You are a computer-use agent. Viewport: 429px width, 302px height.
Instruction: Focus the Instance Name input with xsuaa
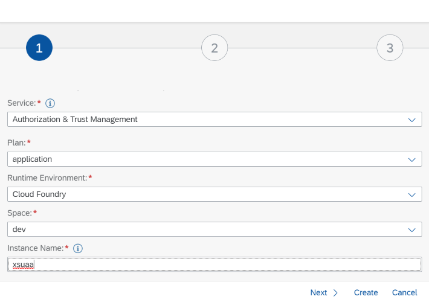pos(214,265)
